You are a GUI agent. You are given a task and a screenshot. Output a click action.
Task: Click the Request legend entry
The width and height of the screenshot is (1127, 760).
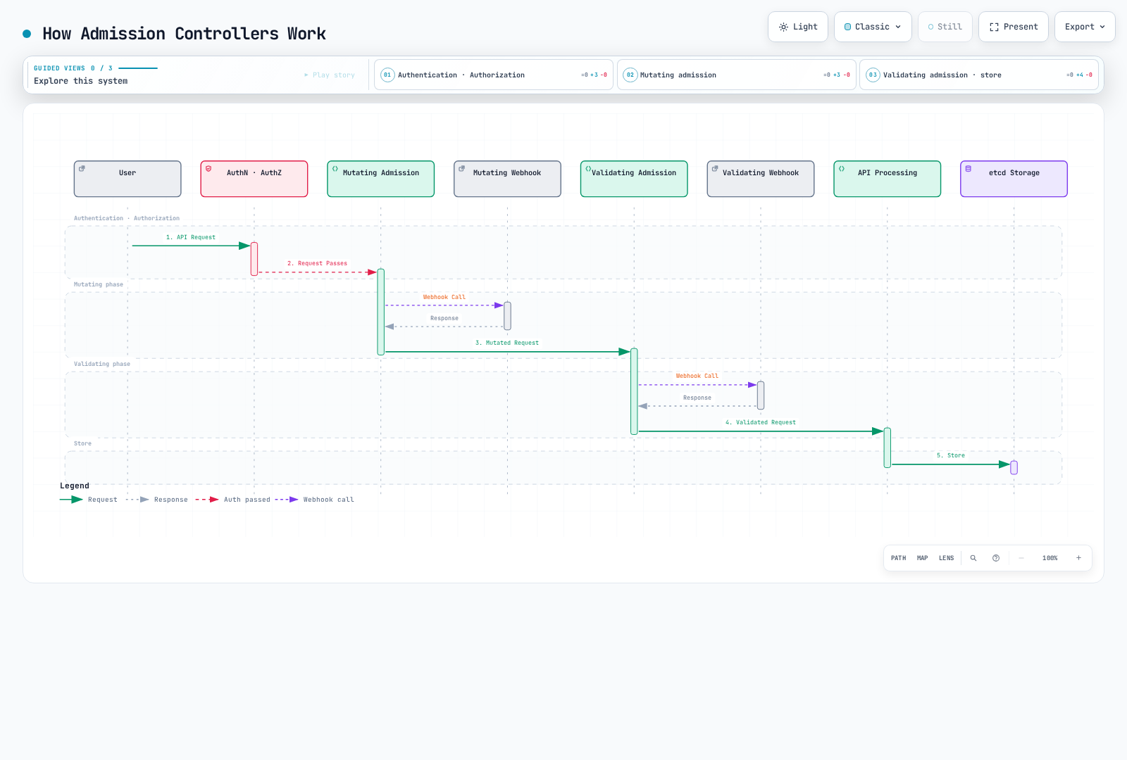pyautogui.click(x=89, y=500)
